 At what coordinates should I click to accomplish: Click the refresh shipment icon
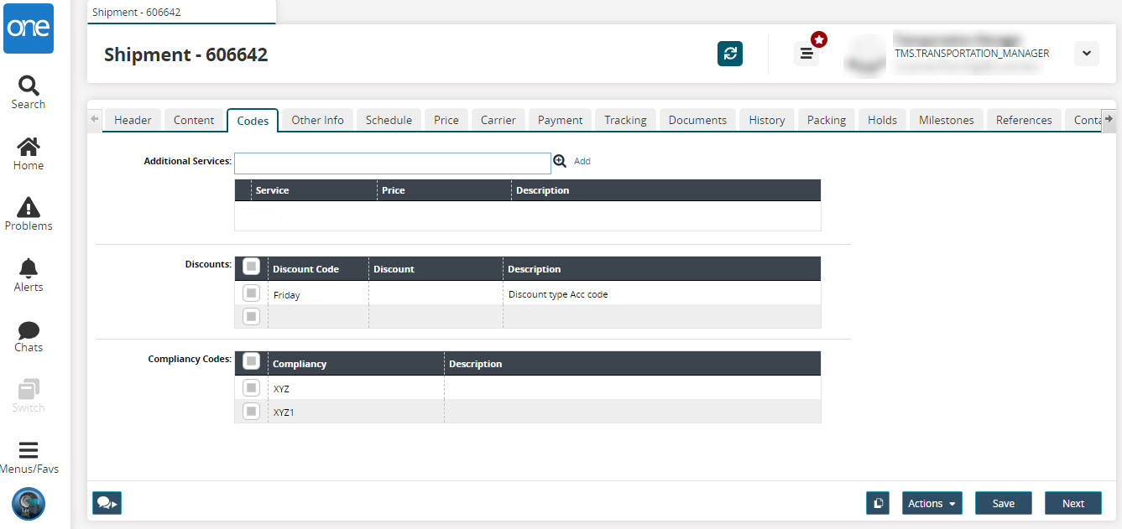[730, 54]
